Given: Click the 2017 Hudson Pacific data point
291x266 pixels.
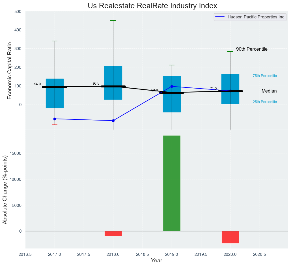Looking at the screenshot, I should point(55,119).
